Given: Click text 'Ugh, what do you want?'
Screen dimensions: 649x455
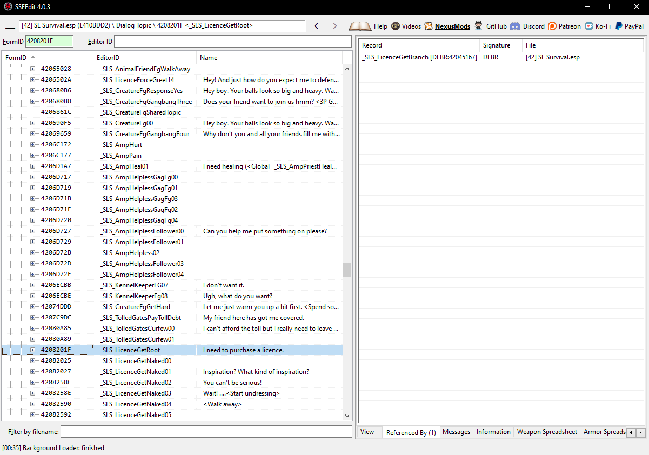Looking at the screenshot, I should [238, 296].
